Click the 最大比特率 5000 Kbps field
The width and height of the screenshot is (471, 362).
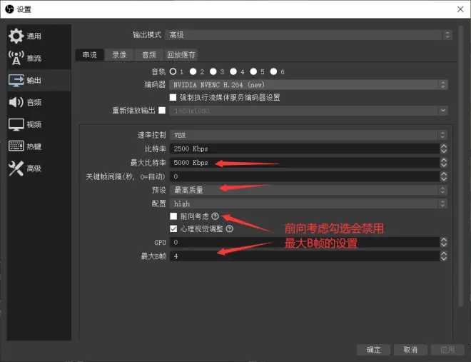tap(305, 163)
